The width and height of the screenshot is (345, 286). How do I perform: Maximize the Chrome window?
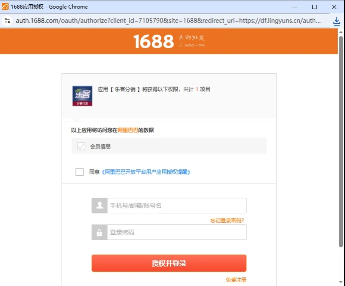coord(314,7)
